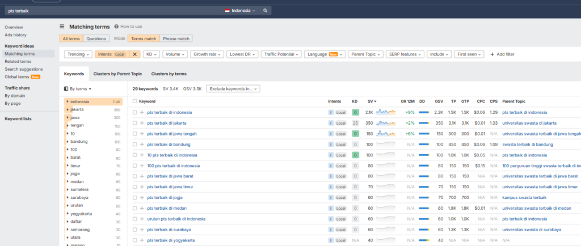581x246 pixels.
Task: Click DD bar for pts terbaik di indonesia
Action: pyautogui.click(x=424, y=112)
